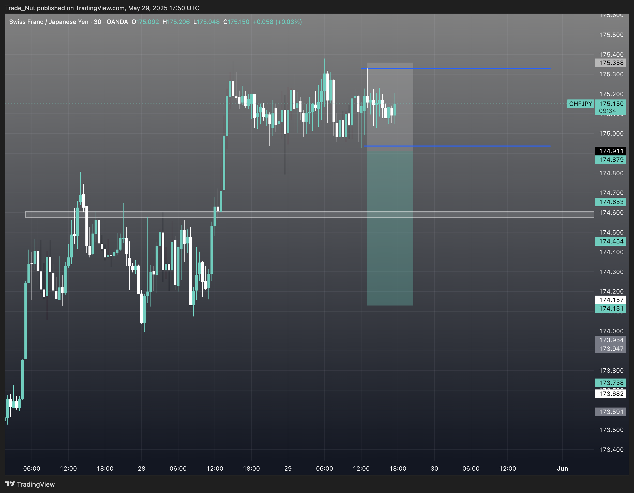Click the publish header text Trade_Nut published on TradingView.com
The image size is (634, 493).
pos(65,8)
